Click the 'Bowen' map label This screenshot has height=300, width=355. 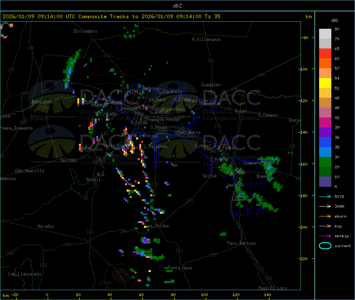click(x=262, y=176)
